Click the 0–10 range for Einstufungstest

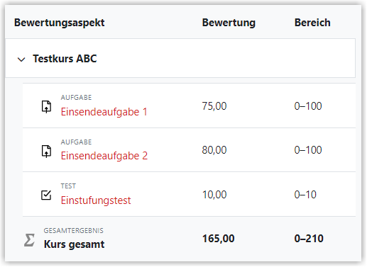pyautogui.click(x=305, y=195)
